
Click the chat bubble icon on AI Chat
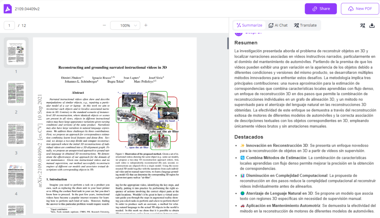[271, 25]
